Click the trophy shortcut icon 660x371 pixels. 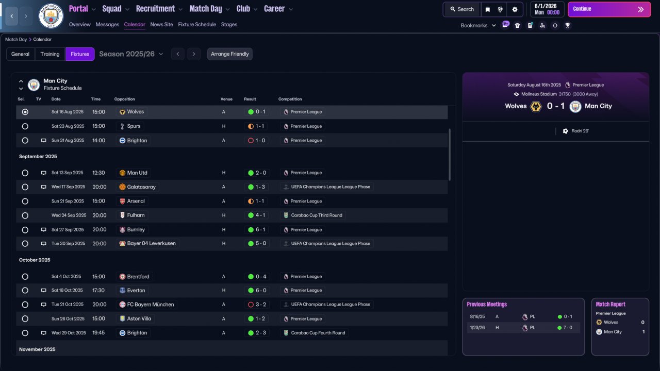pyautogui.click(x=568, y=25)
